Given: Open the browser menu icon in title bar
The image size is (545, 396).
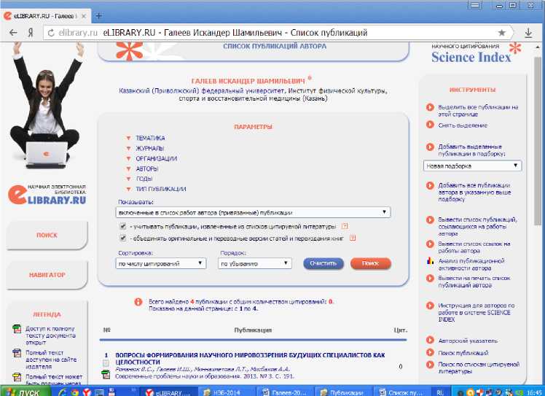Looking at the screenshot, I should (x=475, y=5).
